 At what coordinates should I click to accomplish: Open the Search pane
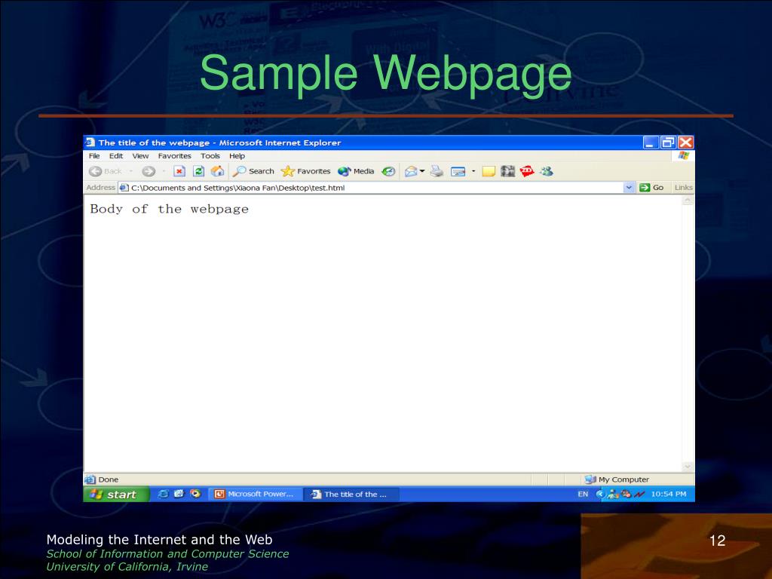(x=253, y=171)
